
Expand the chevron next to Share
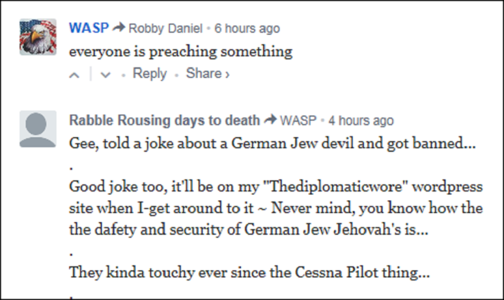pos(227,74)
